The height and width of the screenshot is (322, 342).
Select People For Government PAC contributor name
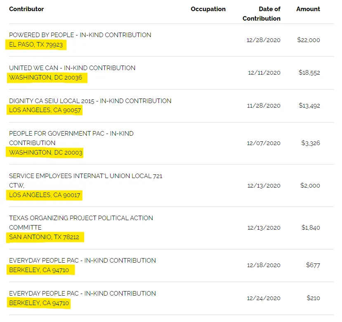pyautogui.click(x=71, y=138)
